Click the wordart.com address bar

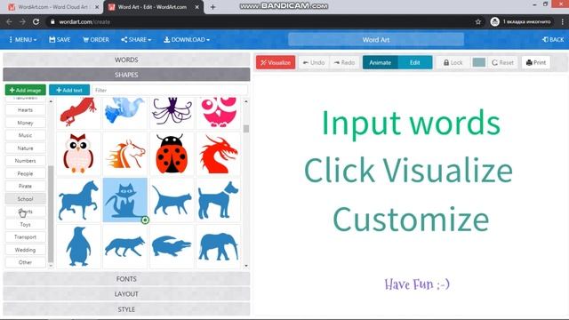point(261,21)
